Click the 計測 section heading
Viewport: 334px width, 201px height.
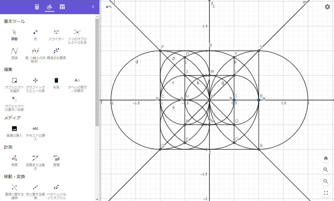(8, 147)
